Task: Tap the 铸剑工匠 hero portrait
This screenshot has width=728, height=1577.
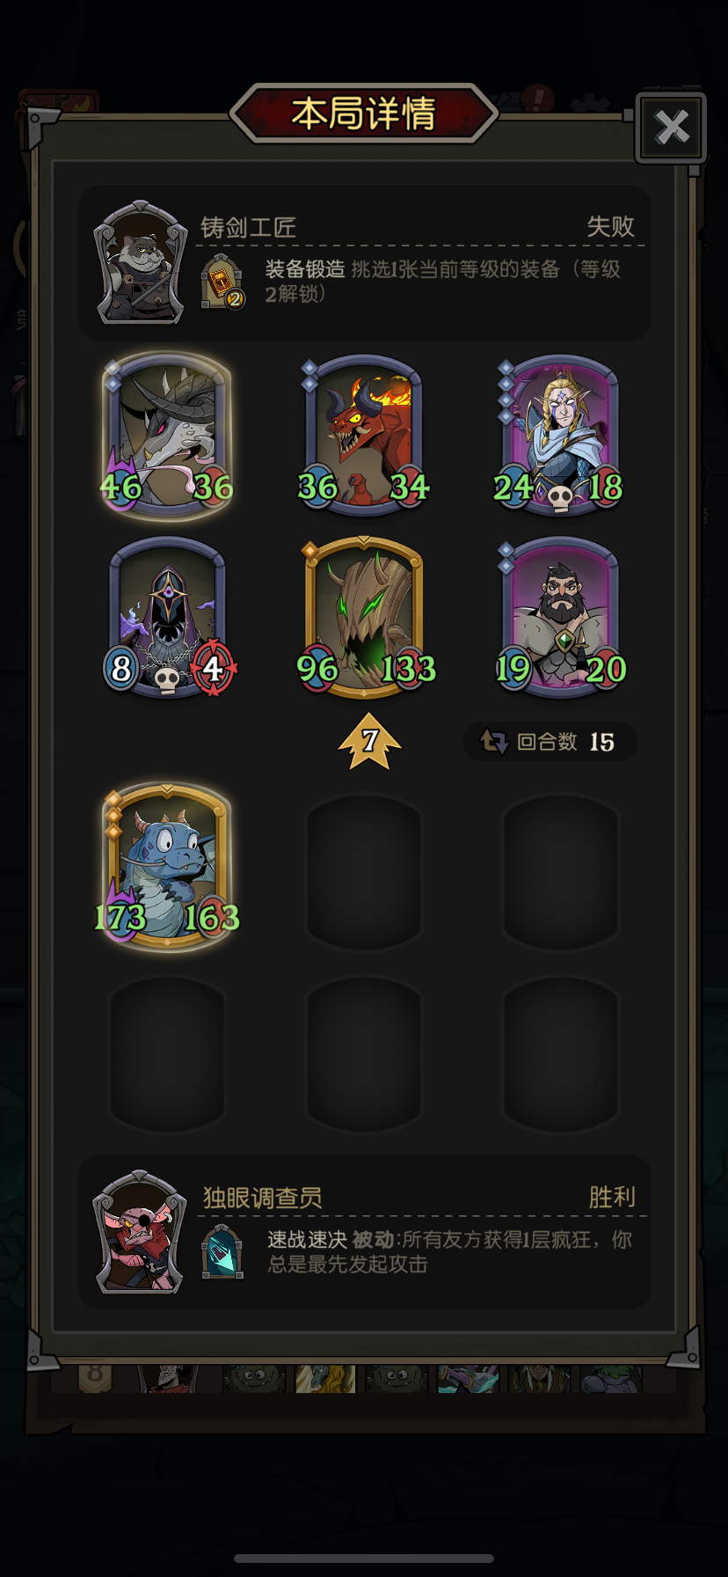Action: coord(141,262)
